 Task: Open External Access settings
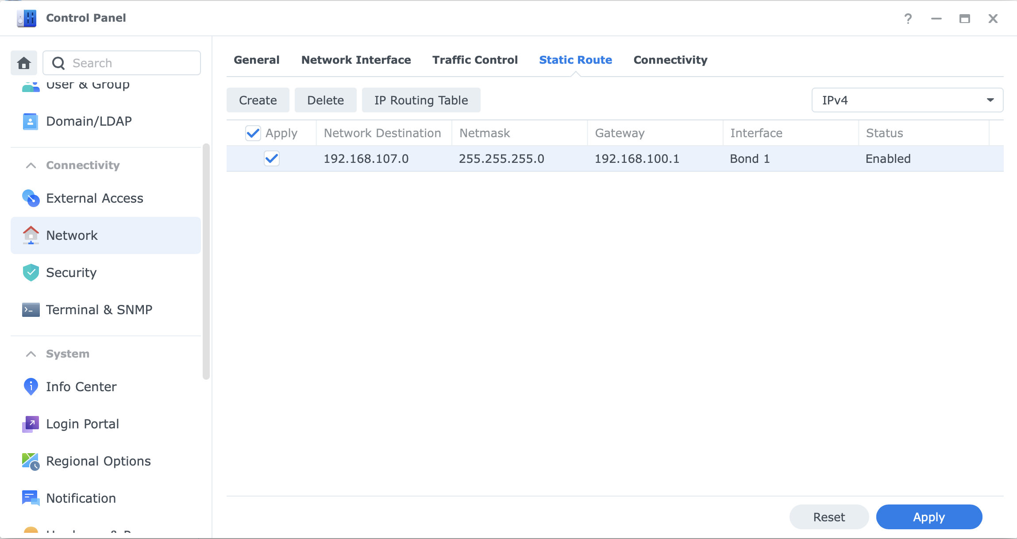pos(94,198)
